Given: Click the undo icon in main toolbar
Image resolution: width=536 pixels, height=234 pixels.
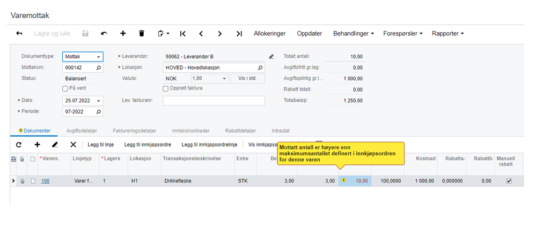Looking at the screenshot, I should tap(104, 33).
